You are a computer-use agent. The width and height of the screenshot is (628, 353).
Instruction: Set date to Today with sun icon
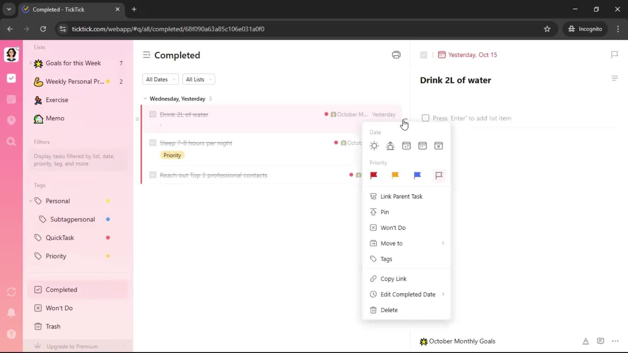click(374, 146)
